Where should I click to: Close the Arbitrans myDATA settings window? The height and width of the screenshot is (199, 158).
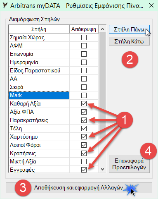151,5
